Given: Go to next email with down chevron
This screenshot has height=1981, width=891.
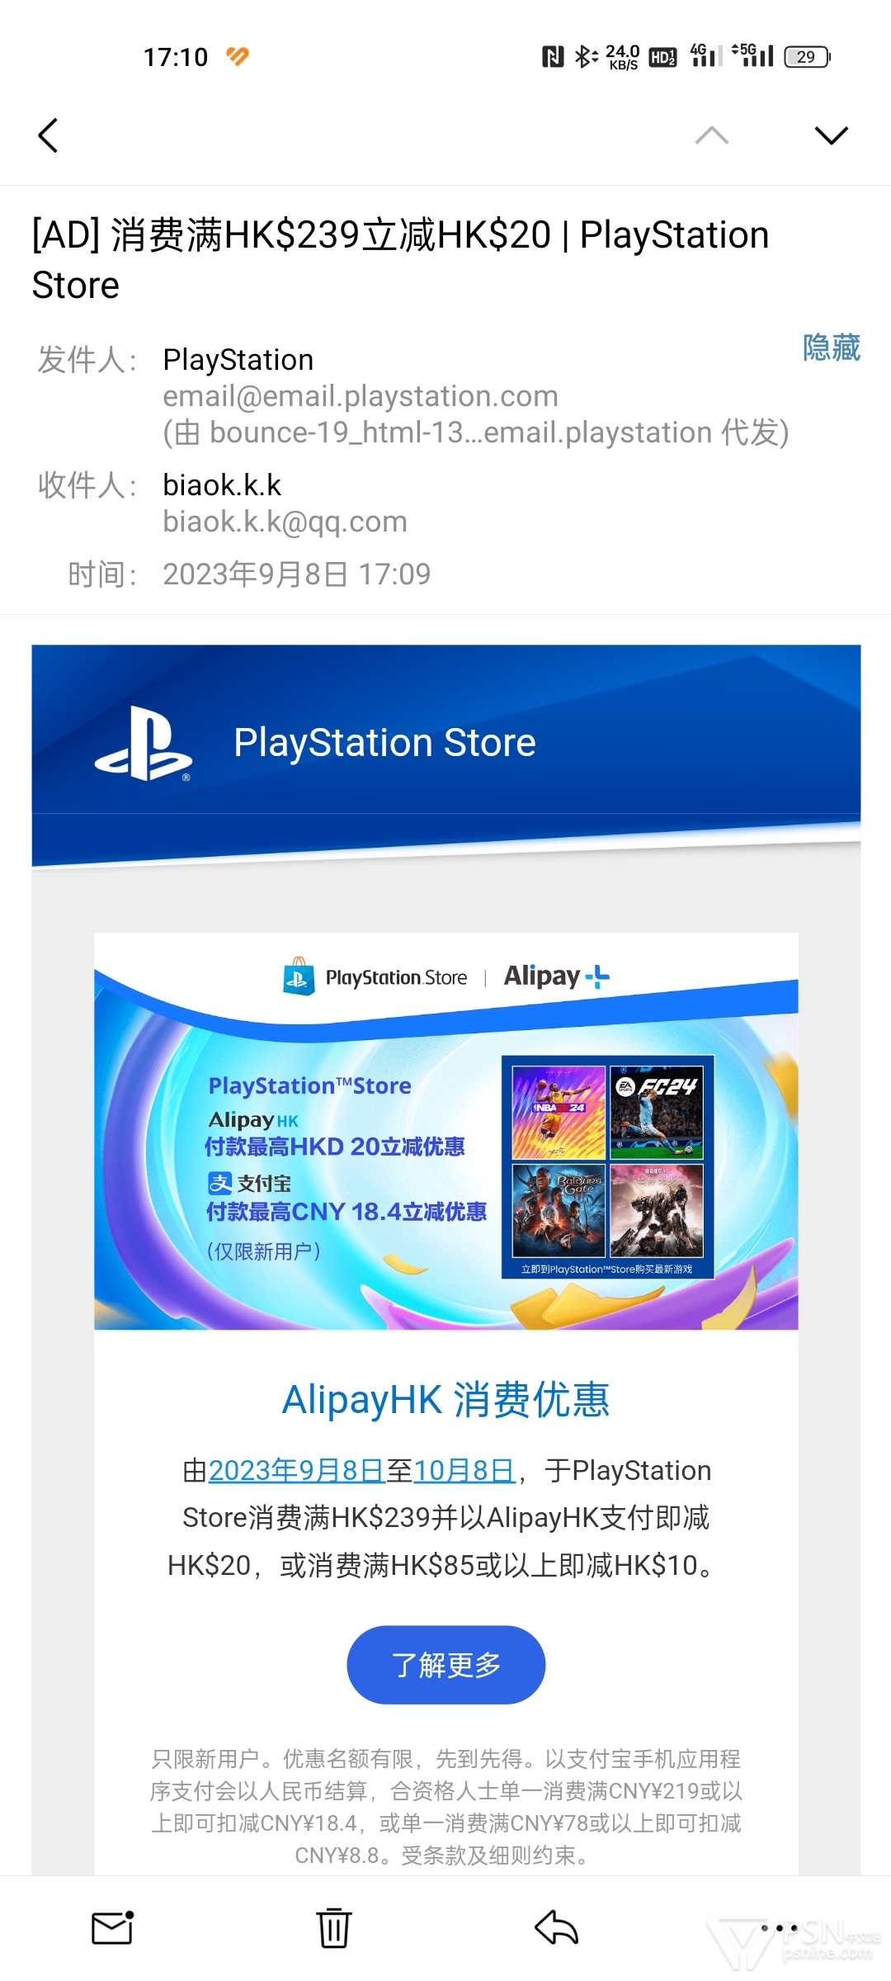Looking at the screenshot, I should pyautogui.click(x=831, y=135).
